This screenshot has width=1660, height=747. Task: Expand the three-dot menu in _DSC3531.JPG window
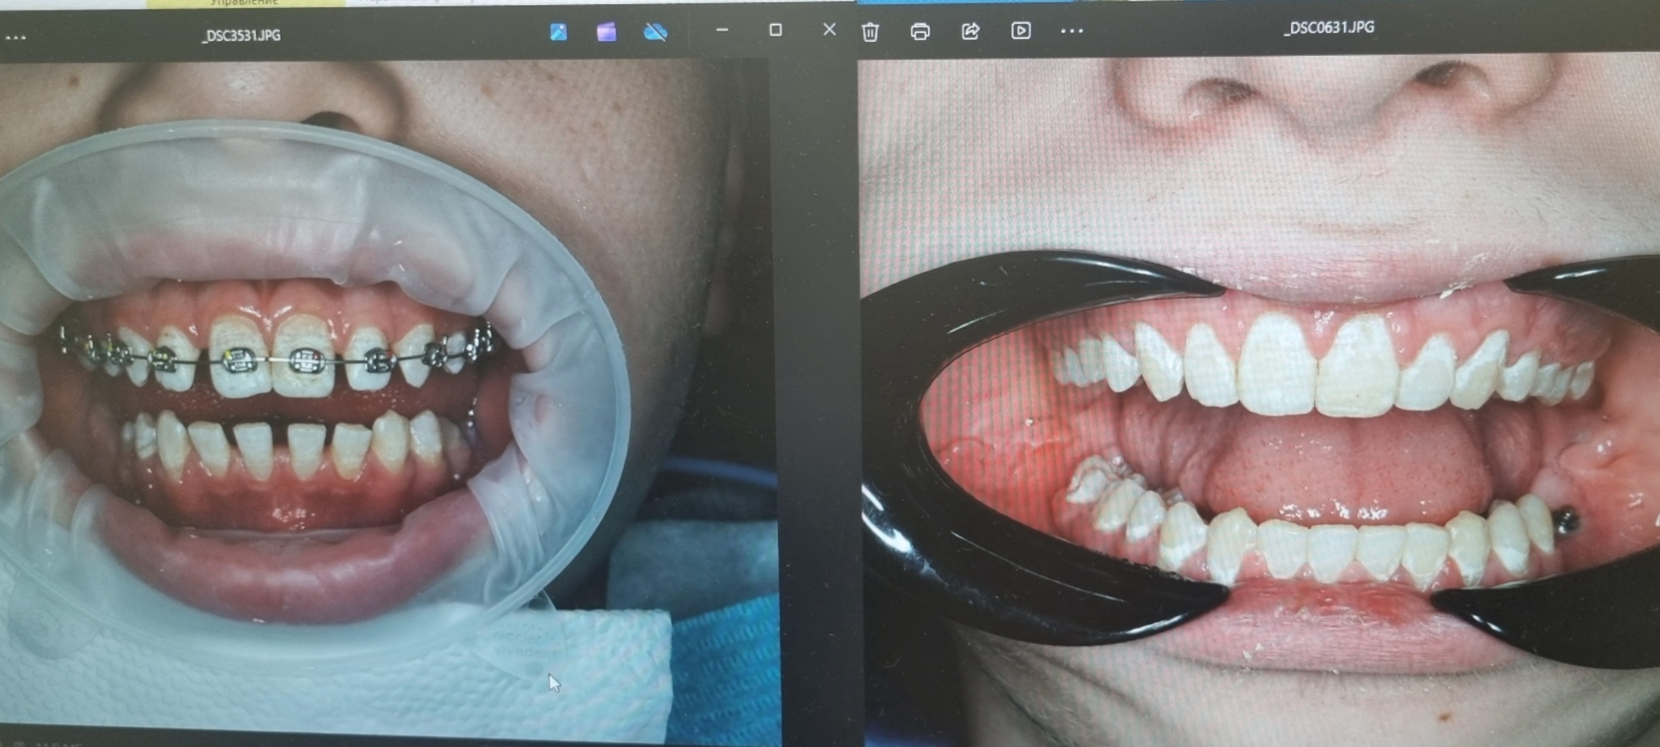(x=15, y=37)
